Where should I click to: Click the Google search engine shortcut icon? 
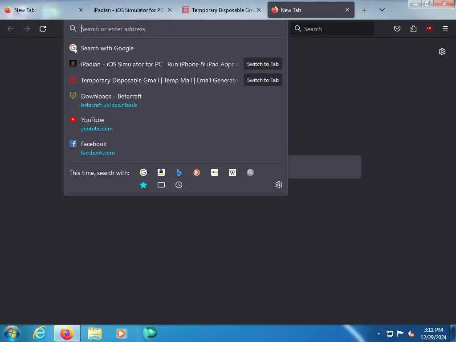pyautogui.click(x=143, y=172)
